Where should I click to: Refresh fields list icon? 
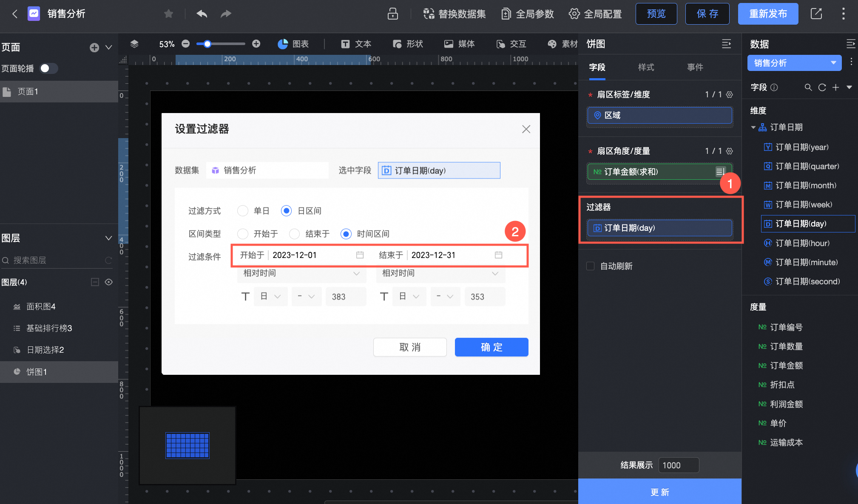822,87
